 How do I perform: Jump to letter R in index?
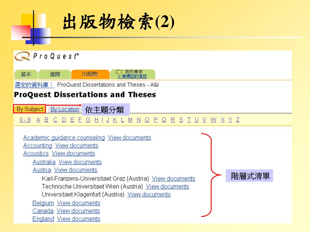click(173, 120)
